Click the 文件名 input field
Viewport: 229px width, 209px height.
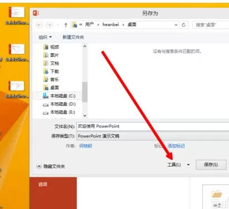click(153, 126)
